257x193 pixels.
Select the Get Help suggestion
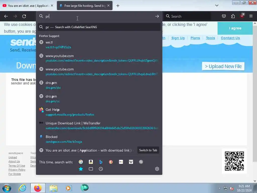pos(99,112)
